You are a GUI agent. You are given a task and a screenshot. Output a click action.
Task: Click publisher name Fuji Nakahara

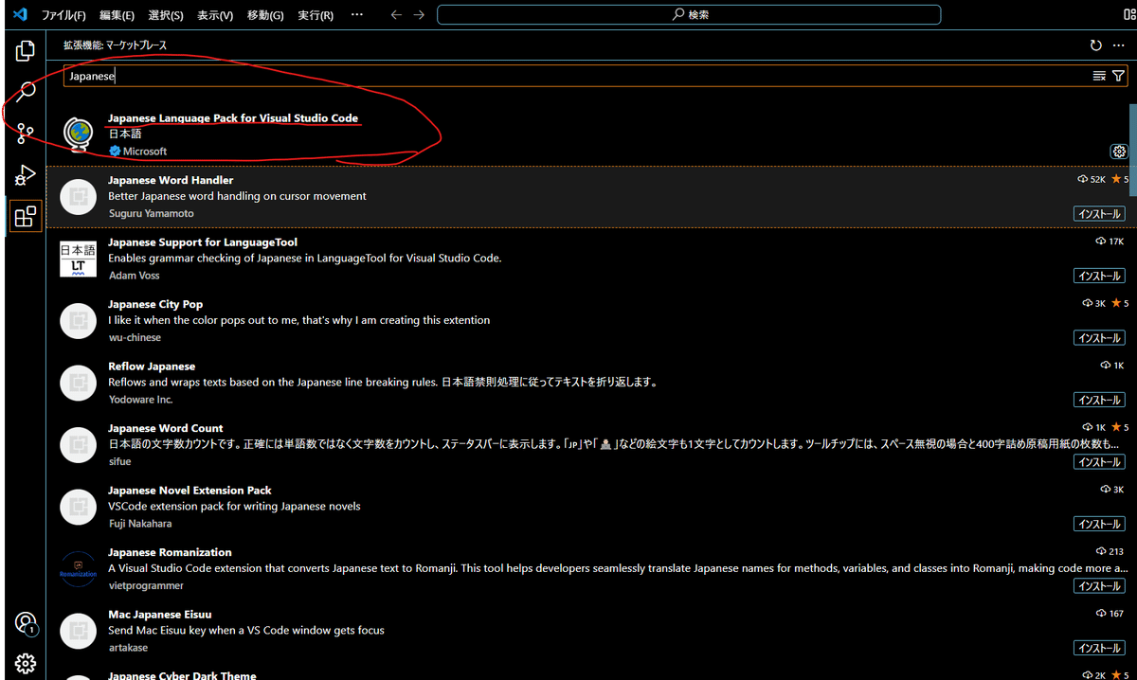pyautogui.click(x=140, y=524)
